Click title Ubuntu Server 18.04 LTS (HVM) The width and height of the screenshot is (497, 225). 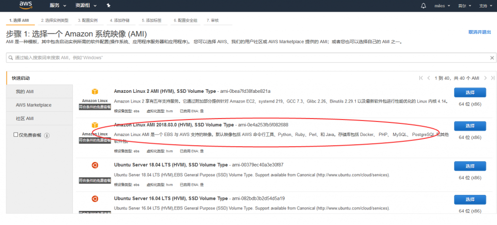(x=171, y=165)
